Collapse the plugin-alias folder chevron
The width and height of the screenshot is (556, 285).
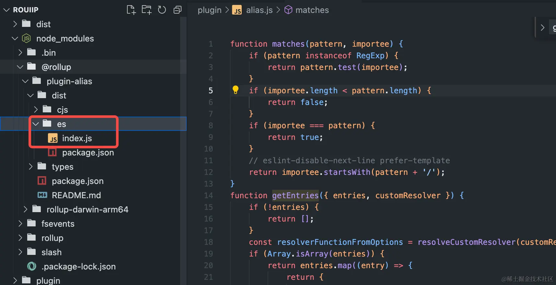pyautogui.click(x=25, y=81)
